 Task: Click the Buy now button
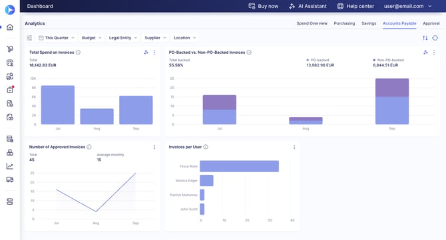tap(264, 6)
